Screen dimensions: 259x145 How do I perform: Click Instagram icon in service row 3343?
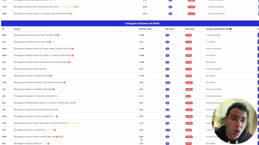(x=15, y=136)
